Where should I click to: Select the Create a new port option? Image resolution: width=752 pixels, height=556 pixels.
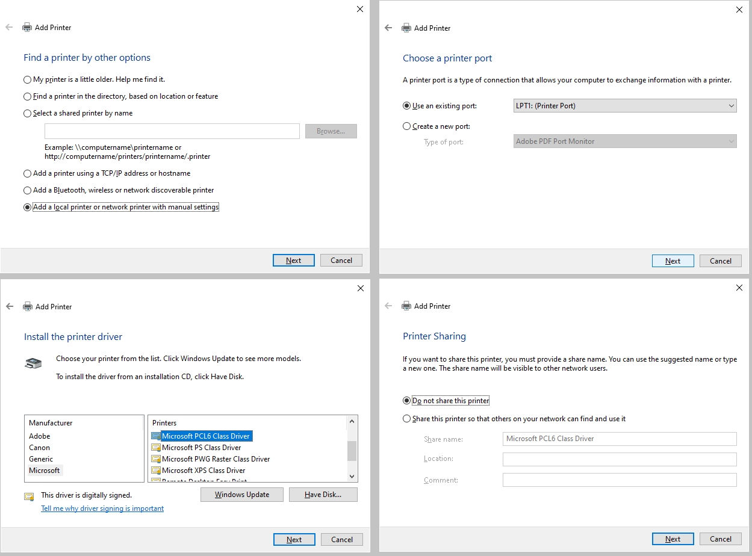tap(407, 126)
